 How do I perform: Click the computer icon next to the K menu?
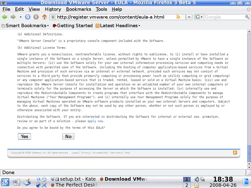[x=16, y=182]
